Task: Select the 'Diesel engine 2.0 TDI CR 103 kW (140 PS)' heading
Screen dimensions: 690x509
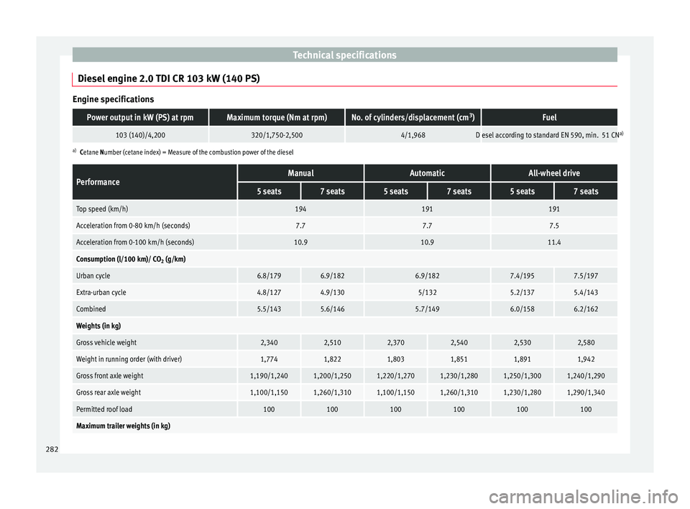Action: (168, 78)
